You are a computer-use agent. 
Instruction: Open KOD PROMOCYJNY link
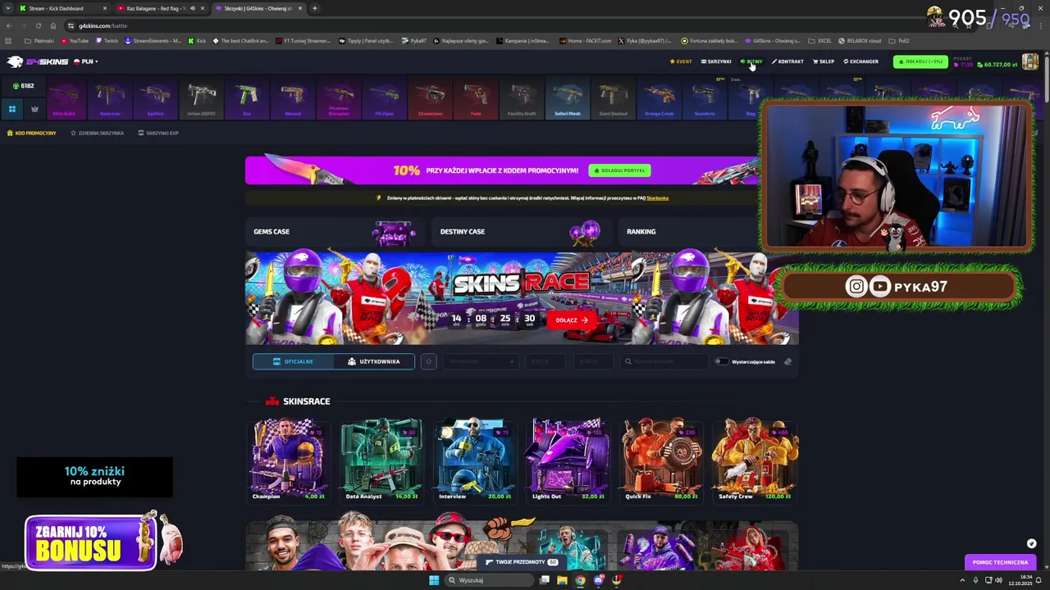[x=32, y=133]
